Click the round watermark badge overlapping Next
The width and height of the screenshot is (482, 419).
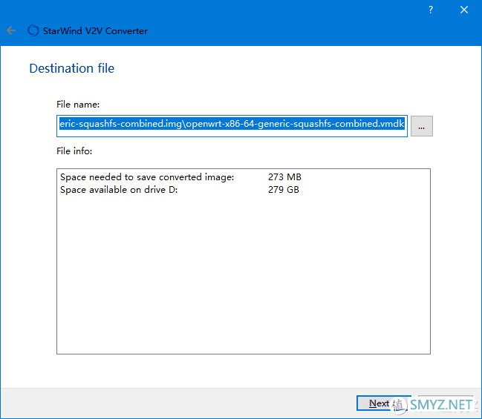point(398,405)
